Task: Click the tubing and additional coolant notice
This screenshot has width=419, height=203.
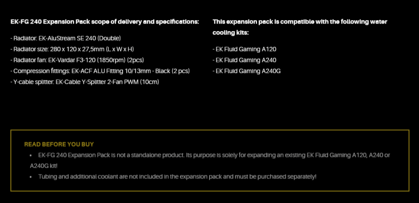Action: [177, 177]
